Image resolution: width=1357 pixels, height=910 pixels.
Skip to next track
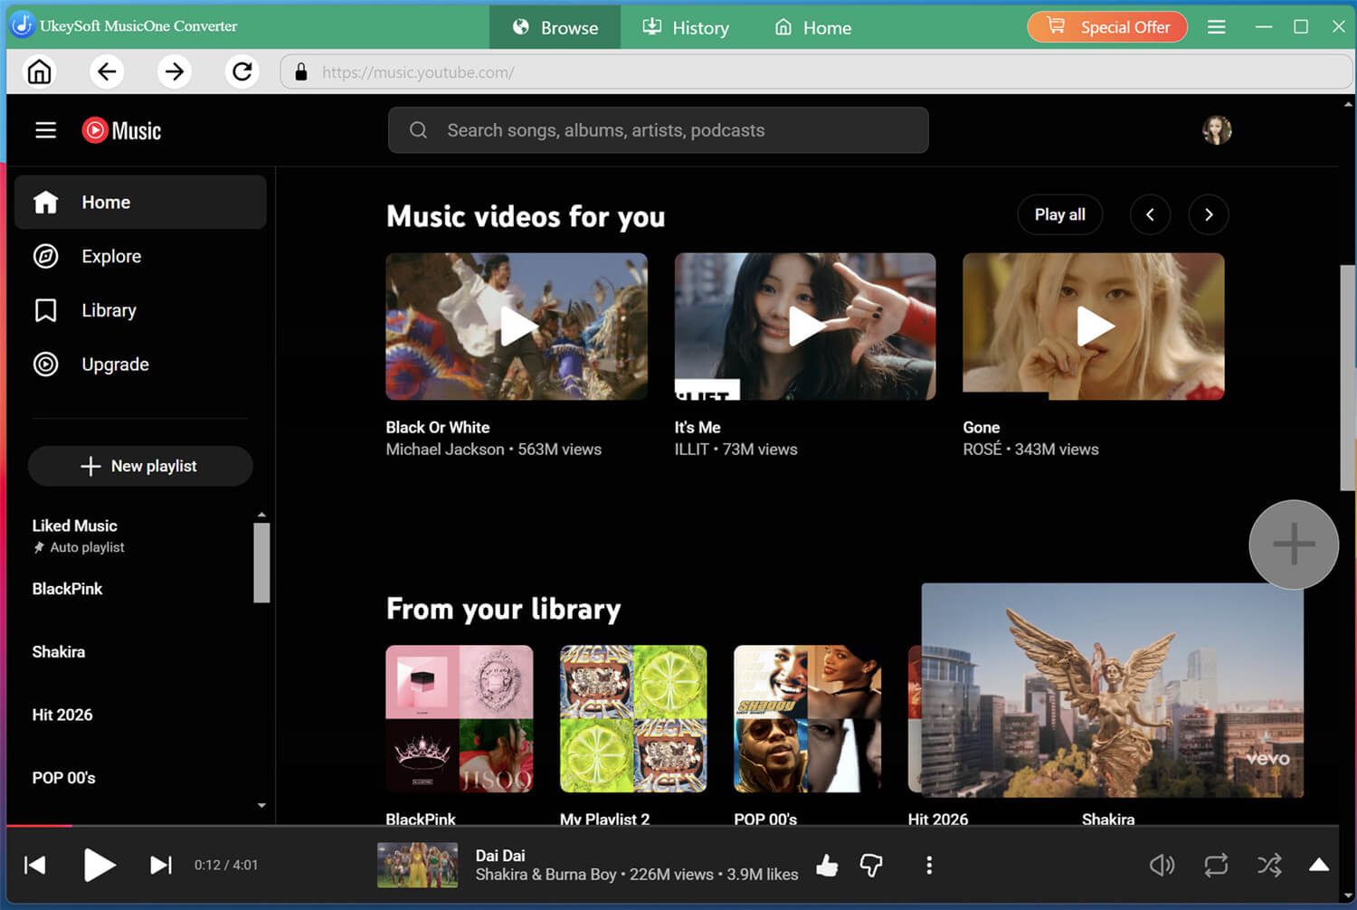161,866
